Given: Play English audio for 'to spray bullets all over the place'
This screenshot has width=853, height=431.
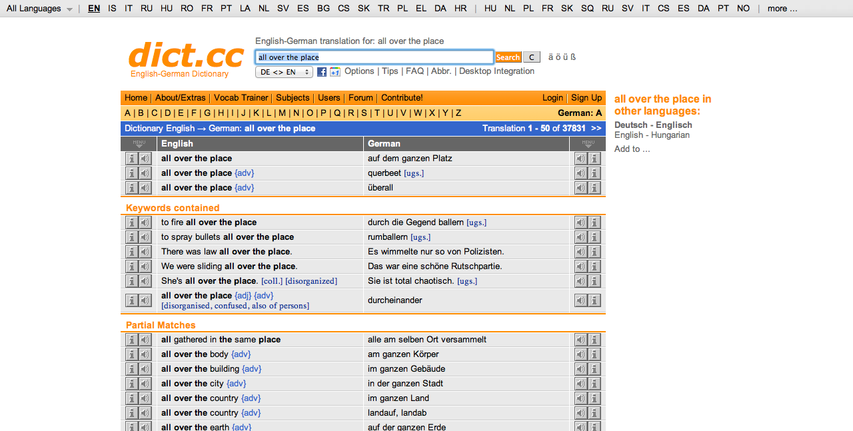Looking at the screenshot, I should pyautogui.click(x=145, y=237).
